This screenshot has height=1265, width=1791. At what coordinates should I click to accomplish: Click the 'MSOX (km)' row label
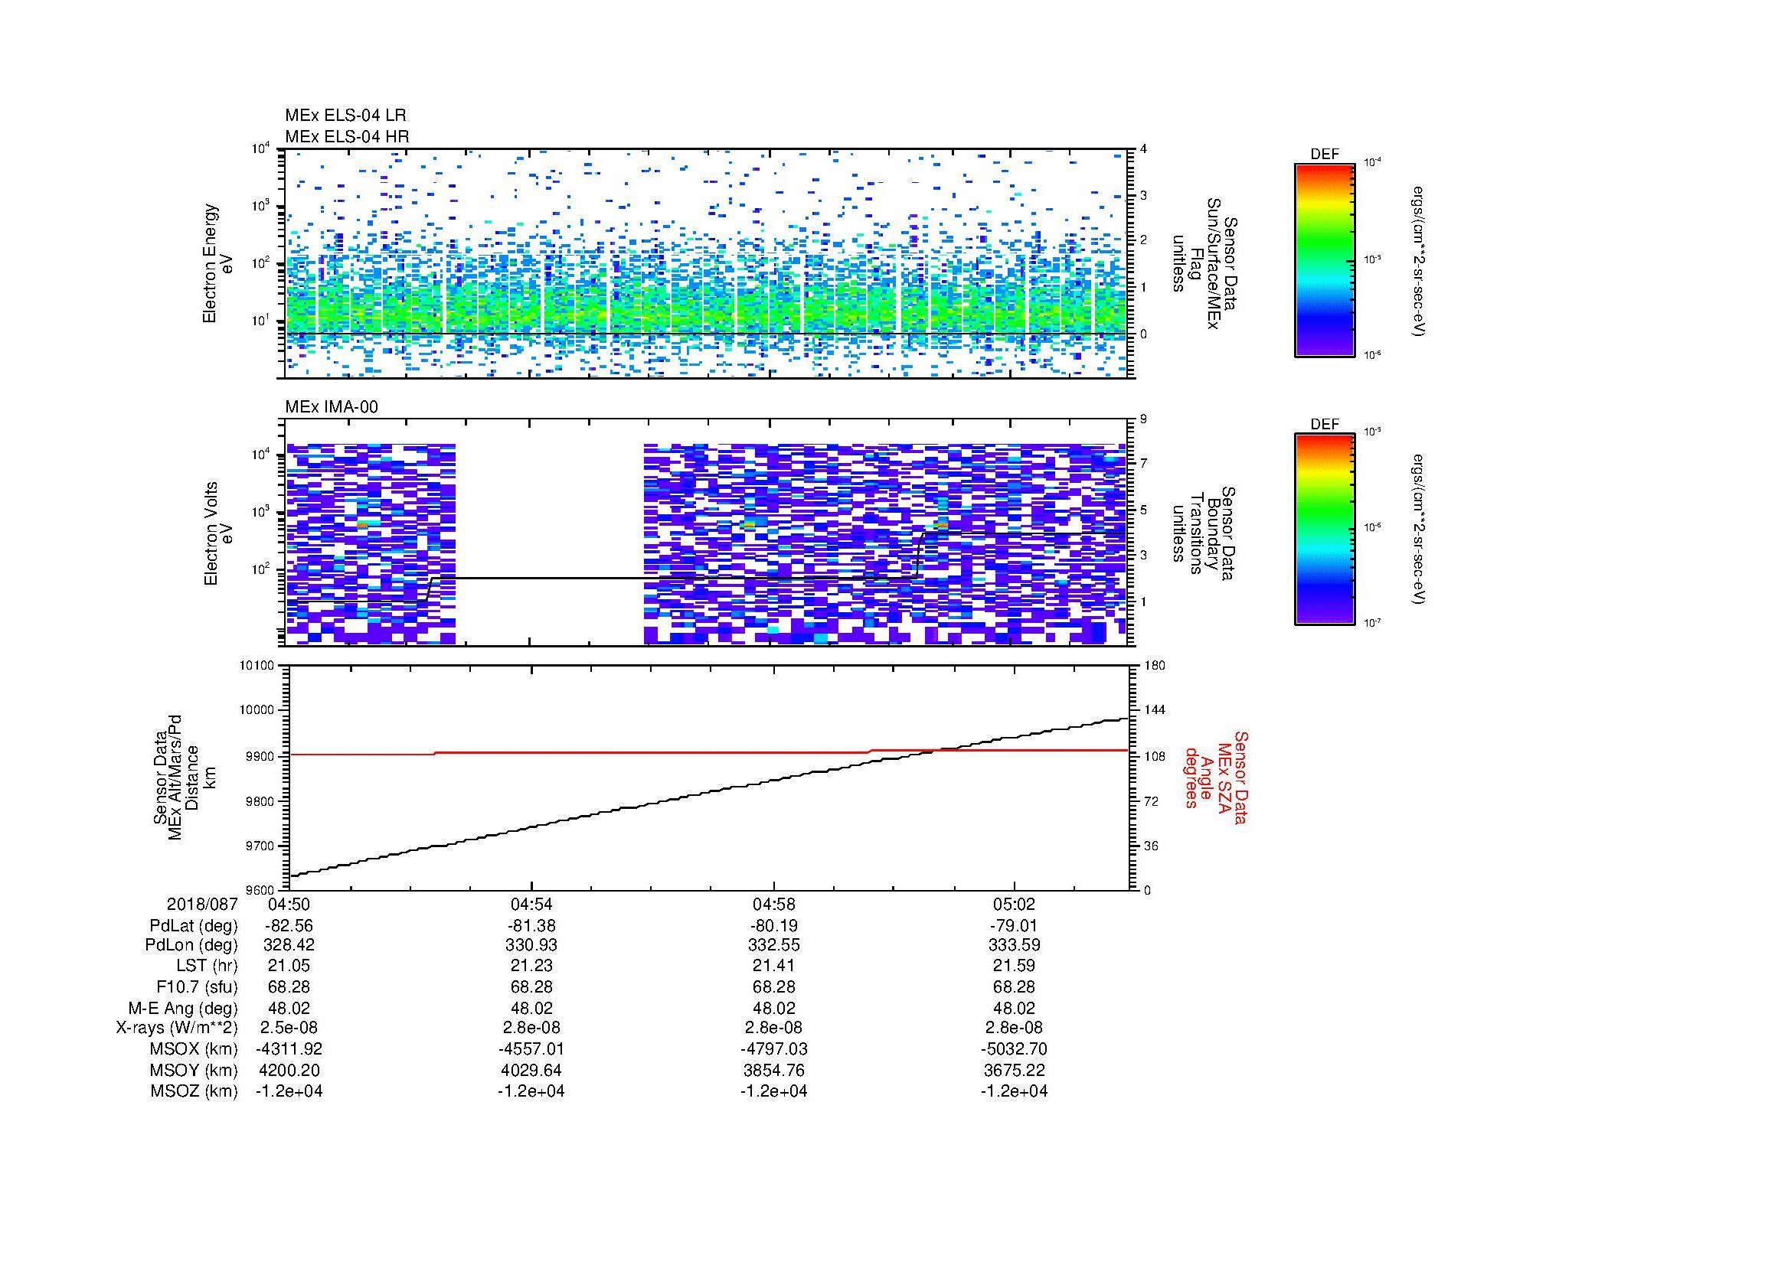click(194, 1049)
